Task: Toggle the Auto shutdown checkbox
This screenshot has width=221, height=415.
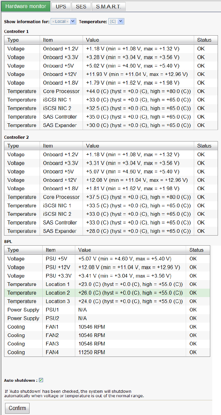Action: 41,380
